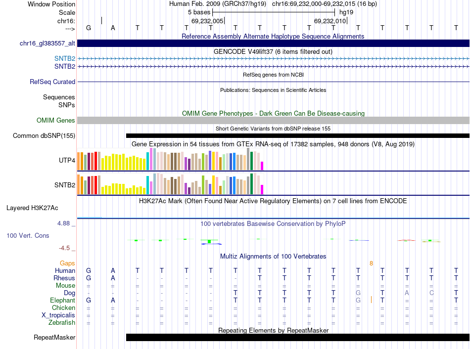Viewport: 470px width, 349px height.
Task: Click the dark blue alternate haplotype alignment bar
Action: click(274, 43)
